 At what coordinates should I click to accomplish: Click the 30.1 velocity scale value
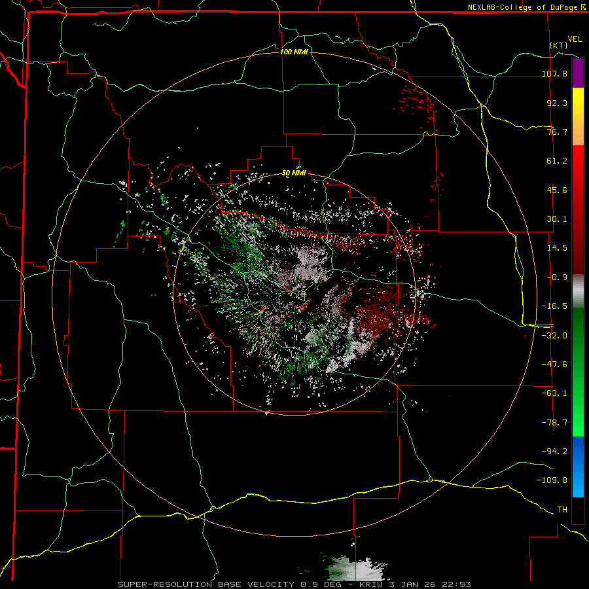pos(557,219)
